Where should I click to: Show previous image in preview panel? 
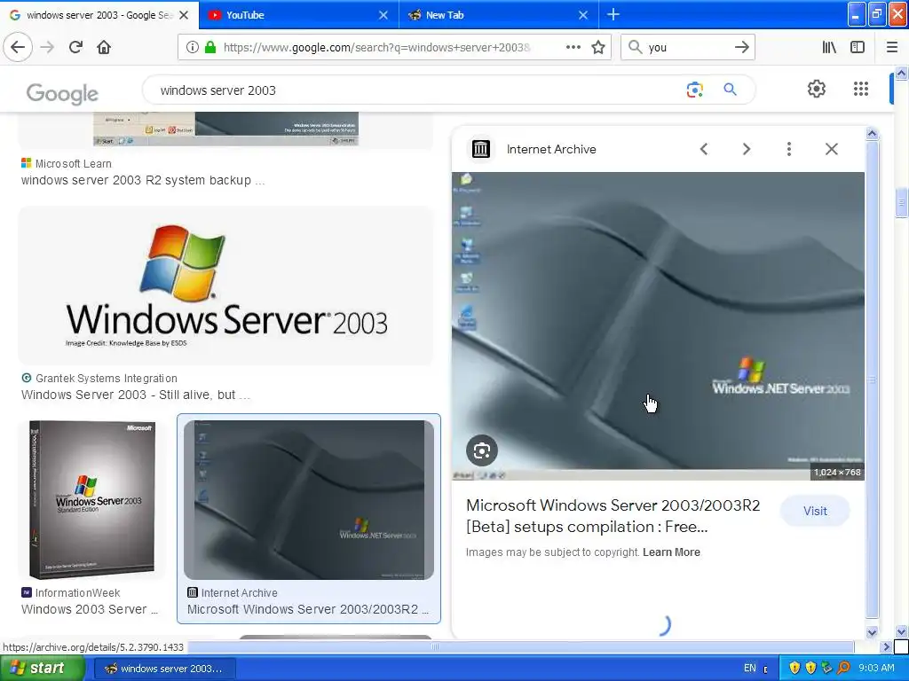click(x=704, y=149)
